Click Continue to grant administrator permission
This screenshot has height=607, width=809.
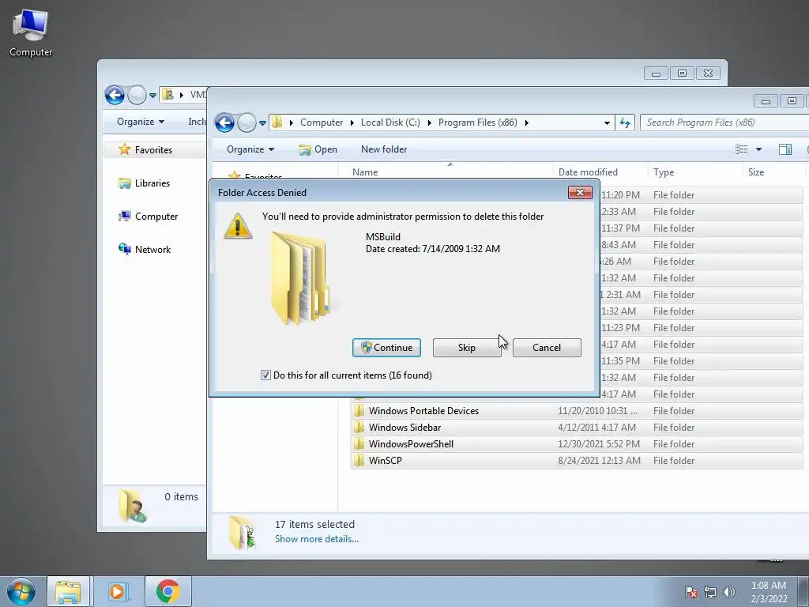pyautogui.click(x=386, y=348)
